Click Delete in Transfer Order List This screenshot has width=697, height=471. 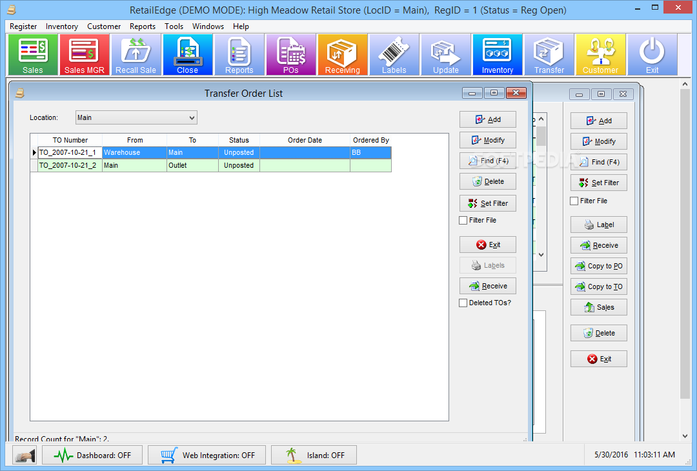(488, 182)
